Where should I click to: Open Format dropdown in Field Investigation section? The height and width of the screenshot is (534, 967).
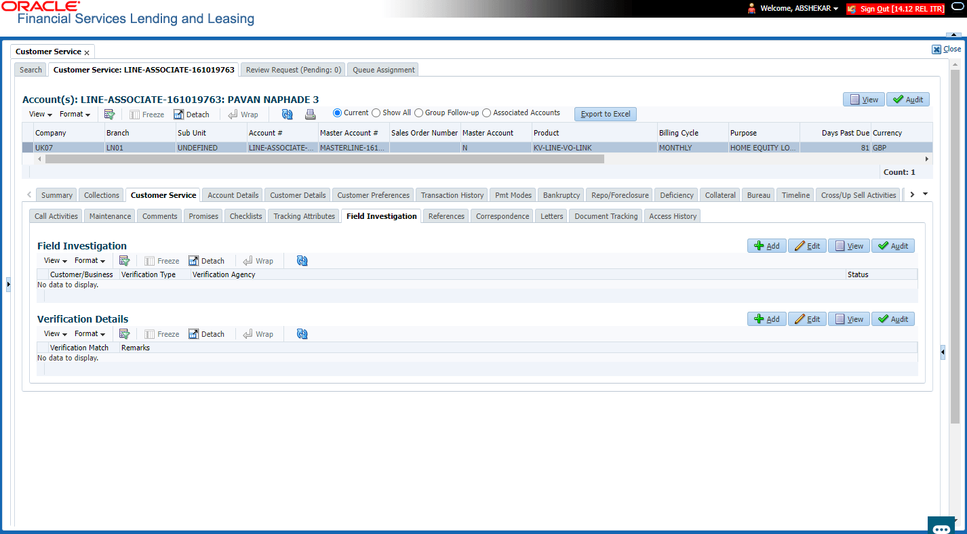90,261
